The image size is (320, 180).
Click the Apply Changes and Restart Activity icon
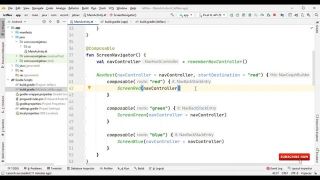(x=237, y=15)
